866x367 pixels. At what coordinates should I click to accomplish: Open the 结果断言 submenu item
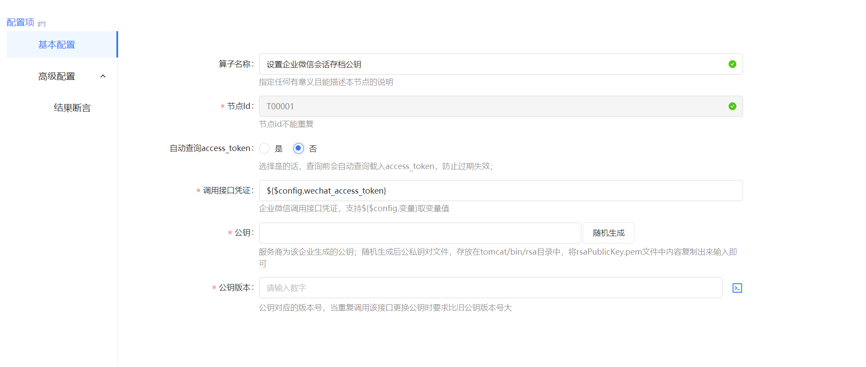72,108
